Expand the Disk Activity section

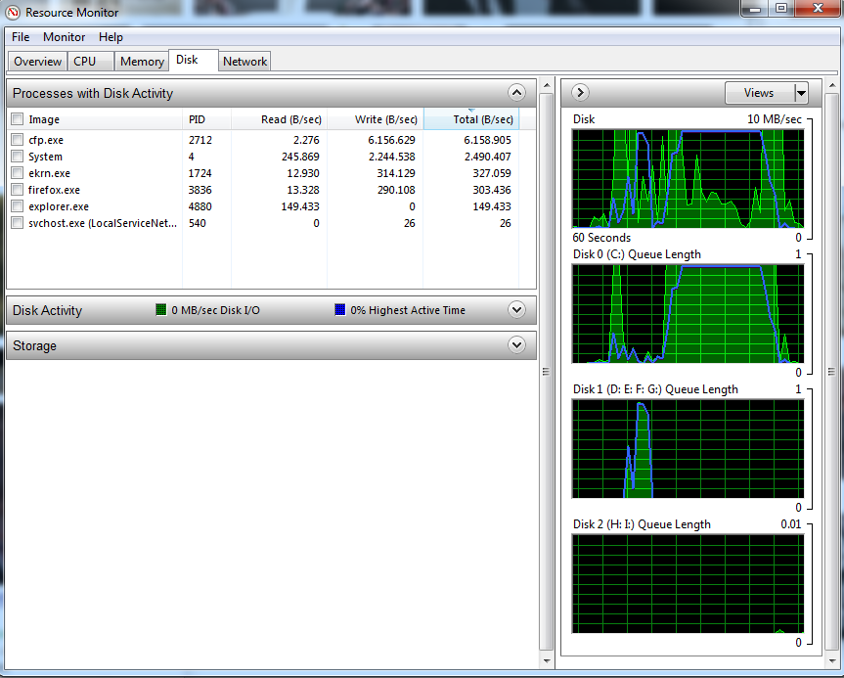coord(516,310)
